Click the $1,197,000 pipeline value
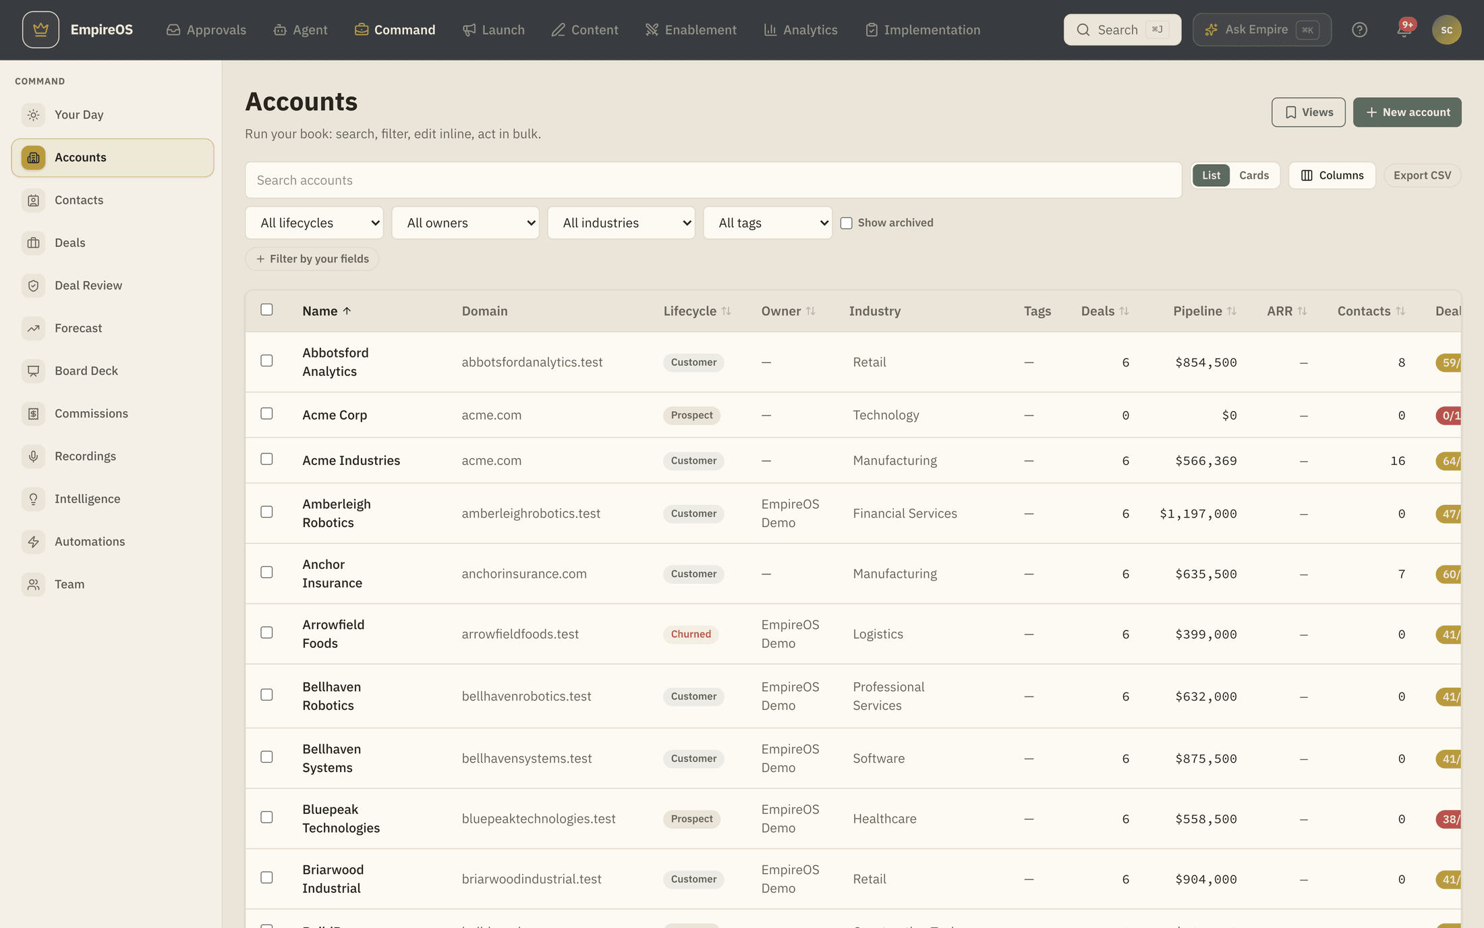The height and width of the screenshot is (928, 1484). pos(1198,514)
